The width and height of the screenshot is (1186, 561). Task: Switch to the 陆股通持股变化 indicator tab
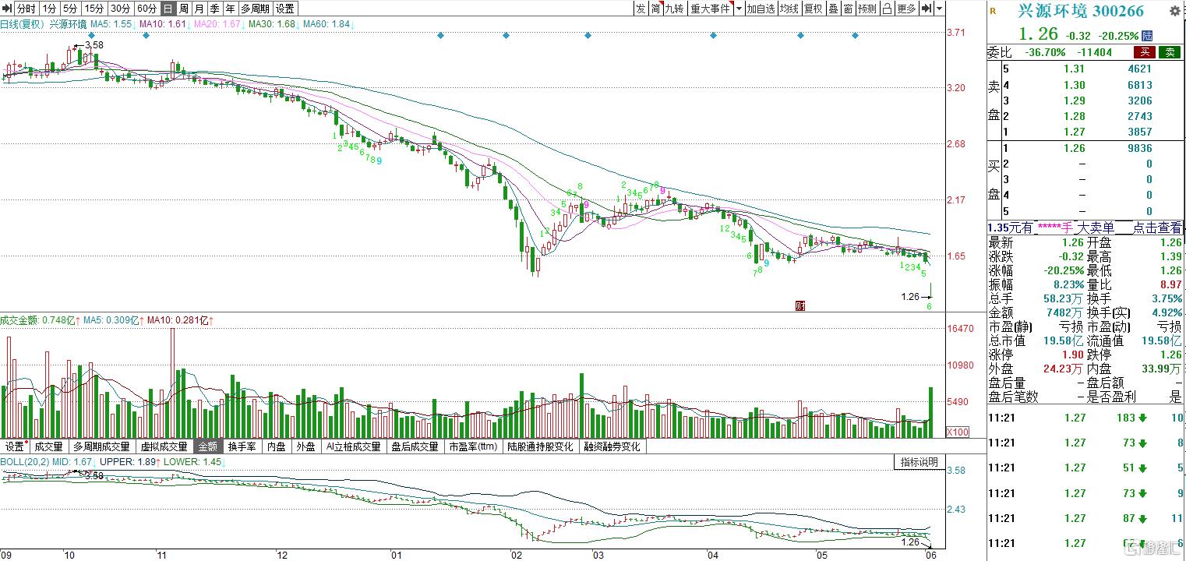point(540,447)
